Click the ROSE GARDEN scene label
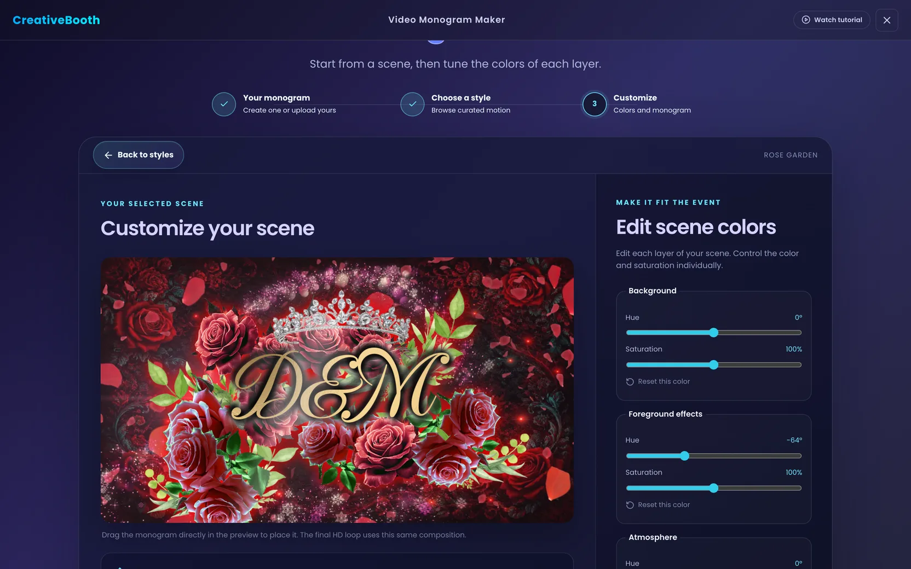The height and width of the screenshot is (569, 911). click(x=791, y=155)
